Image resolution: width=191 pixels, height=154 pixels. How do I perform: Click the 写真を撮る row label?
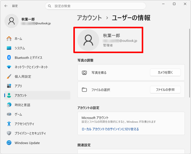pyautogui.click(x=99, y=73)
